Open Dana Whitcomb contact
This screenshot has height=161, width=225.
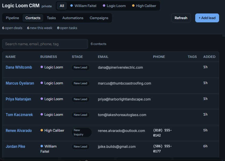click(19, 67)
